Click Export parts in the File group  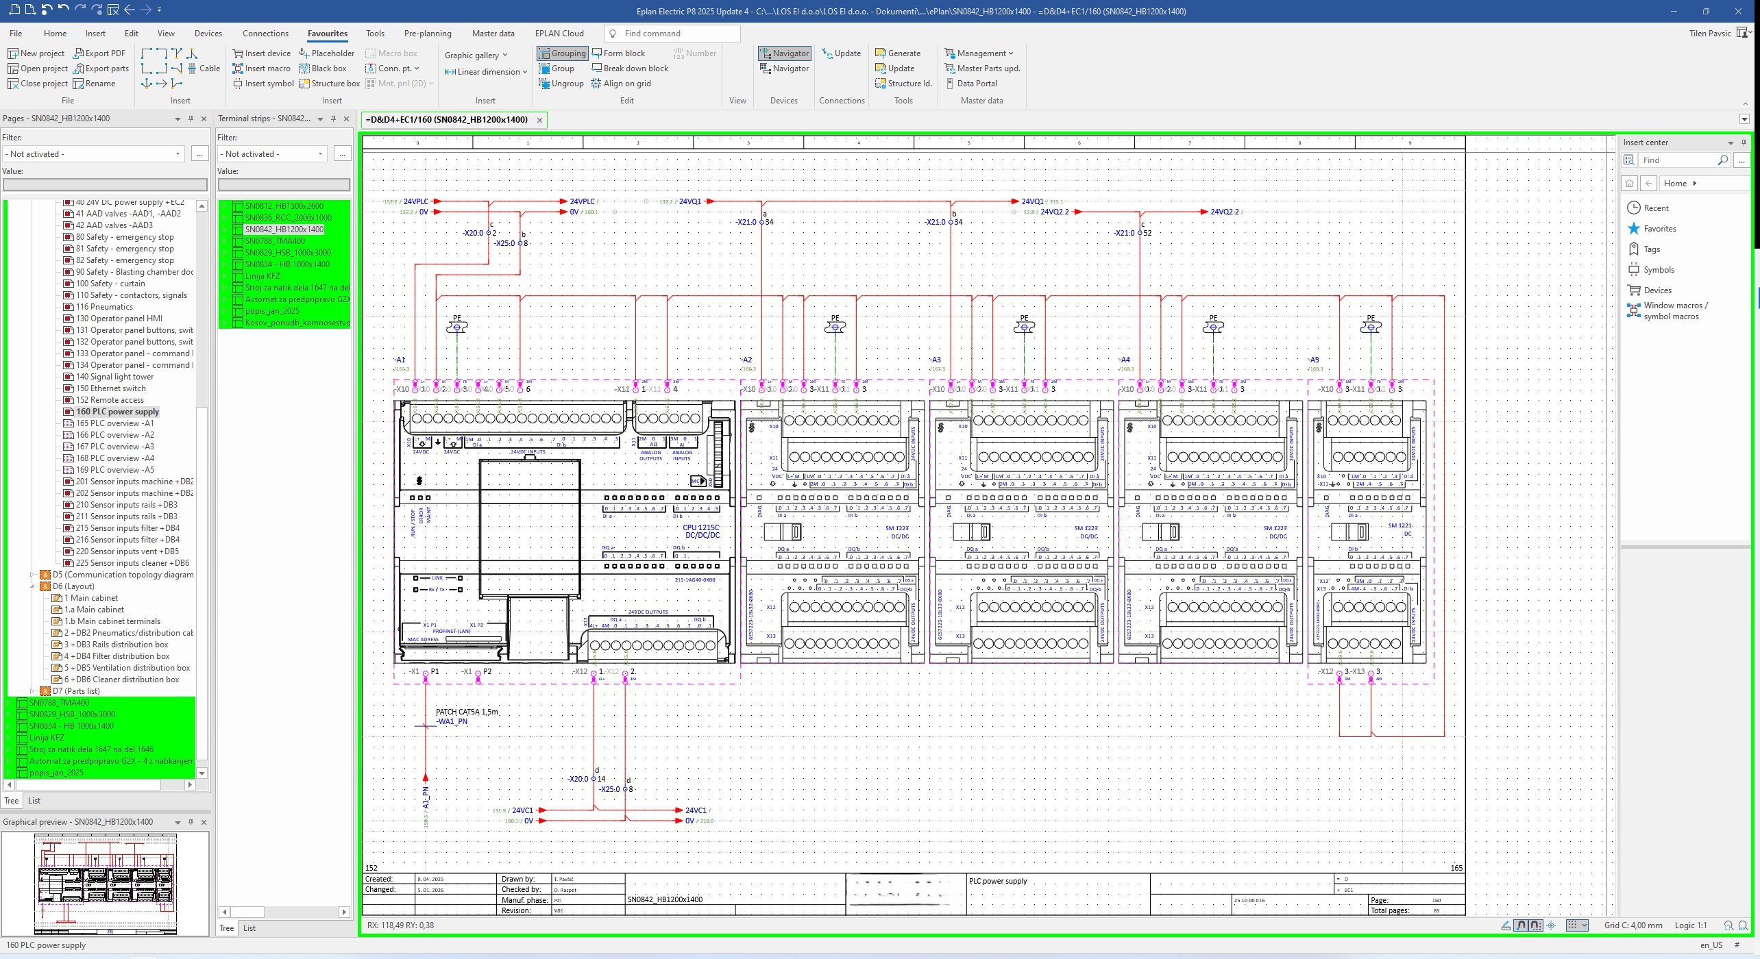101,68
